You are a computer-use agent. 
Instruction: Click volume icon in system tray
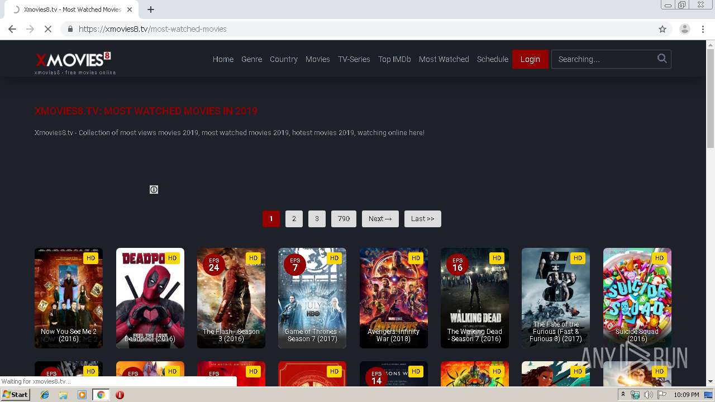click(649, 395)
